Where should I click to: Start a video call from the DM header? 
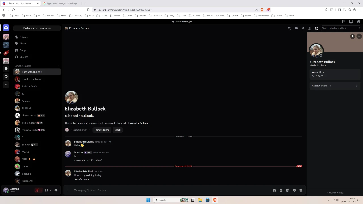296,28
